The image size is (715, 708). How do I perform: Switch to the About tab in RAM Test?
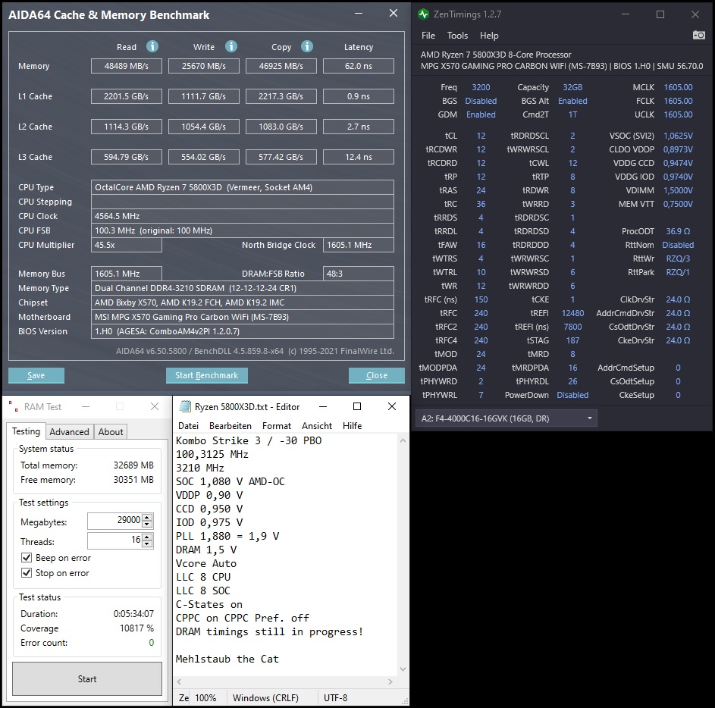click(x=110, y=431)
